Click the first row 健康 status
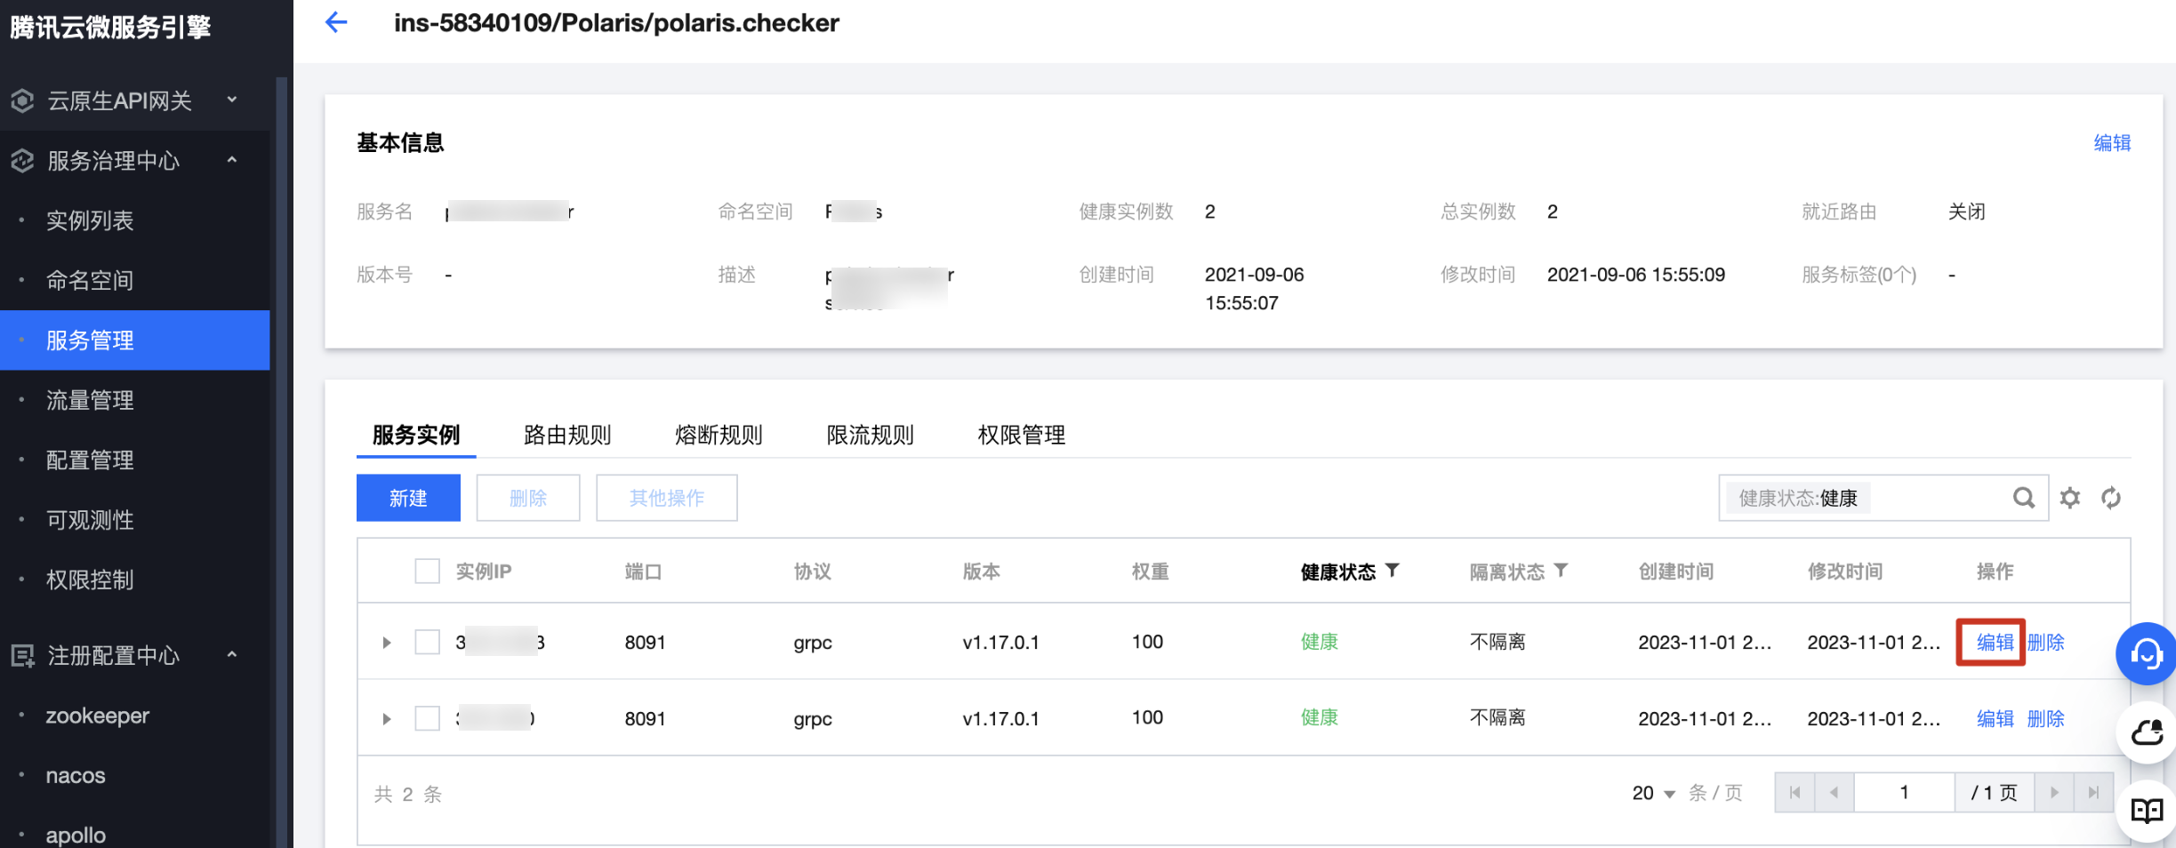2176x848 pixels. 1319,642
